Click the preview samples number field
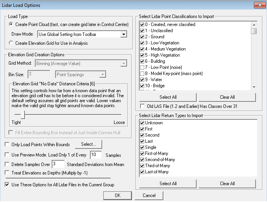Screen dimensions: 267x202 (x=95, y=155)
